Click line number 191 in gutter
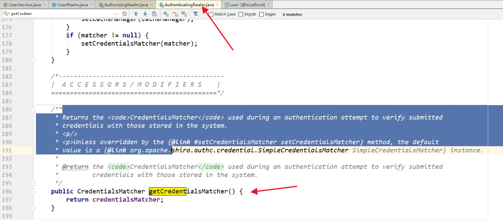The width and height of the screenshot is (503, 220). point(7,150)
